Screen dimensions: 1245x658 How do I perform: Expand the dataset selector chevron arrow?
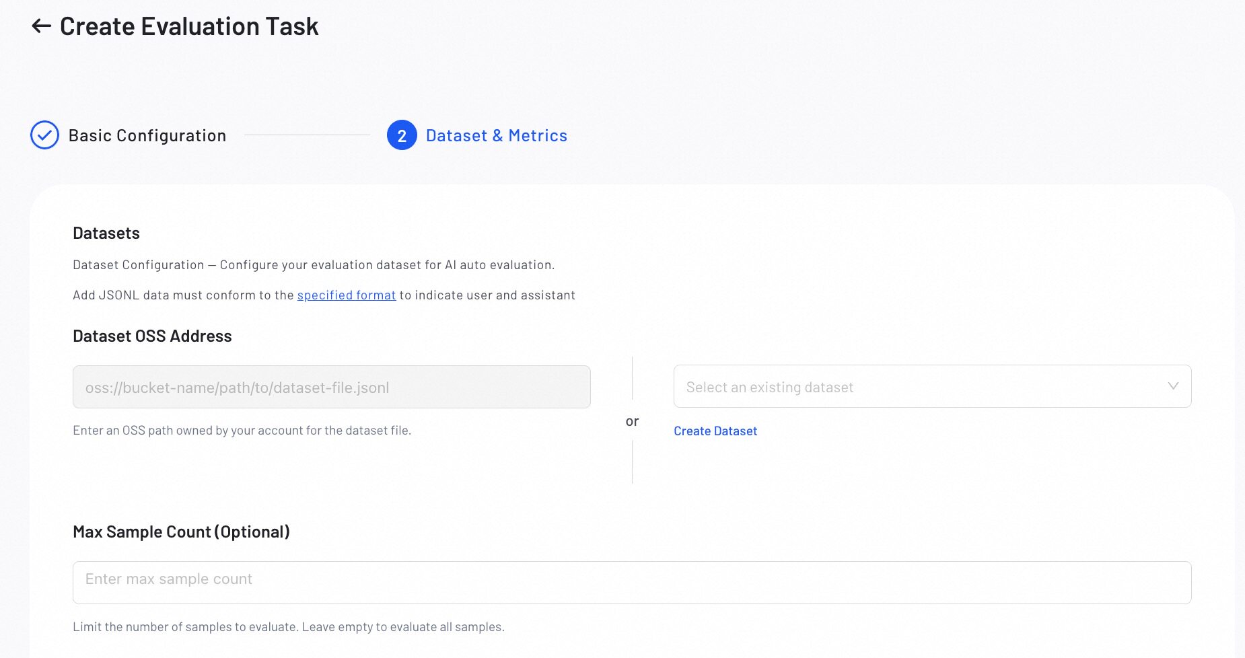coord(1173,386)
